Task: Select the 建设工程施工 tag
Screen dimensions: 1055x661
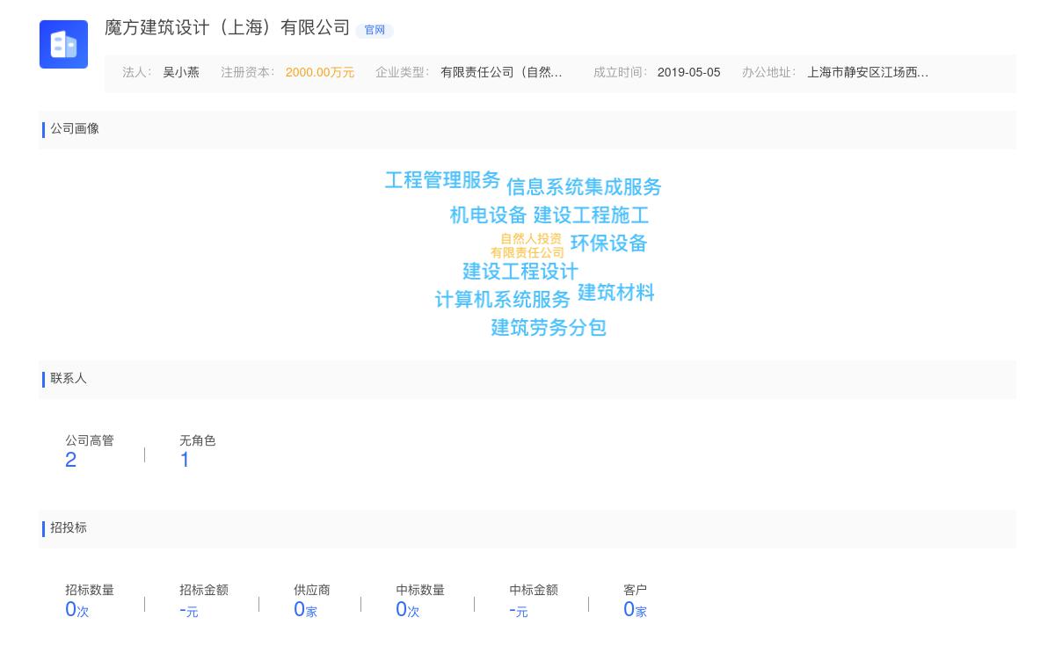Action: coord(591,215)
